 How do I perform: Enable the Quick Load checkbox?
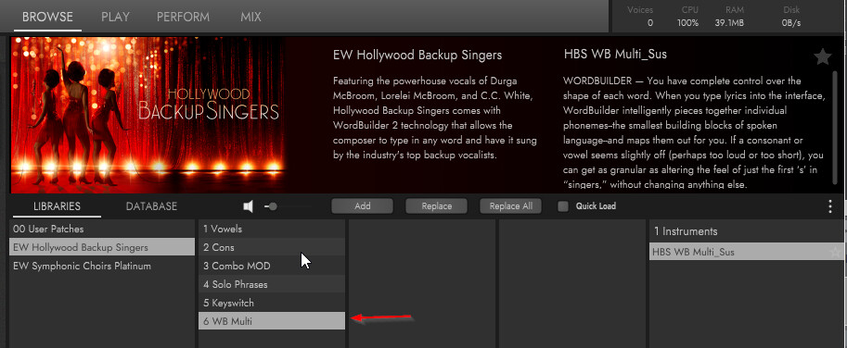563,206
